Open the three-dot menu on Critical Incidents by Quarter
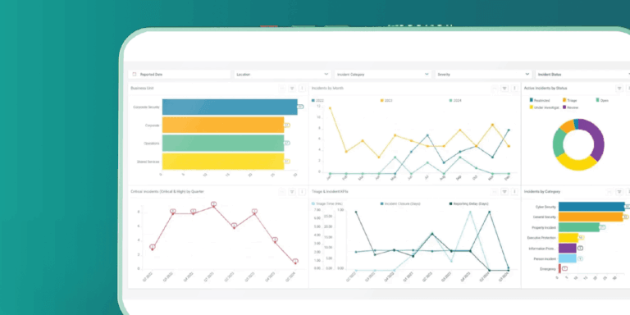Image resolution: width=630 pixels, height=315 pixels. [302, 192]
